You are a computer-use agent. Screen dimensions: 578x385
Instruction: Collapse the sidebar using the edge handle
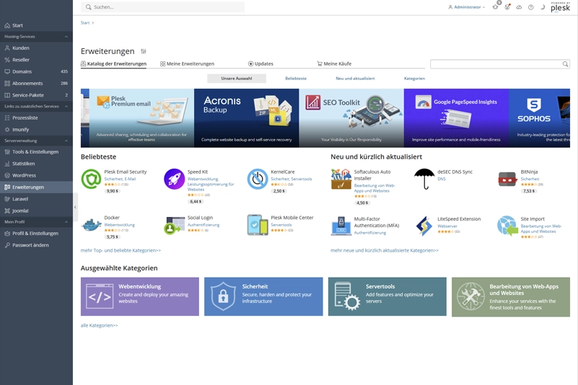coord(75,207)
